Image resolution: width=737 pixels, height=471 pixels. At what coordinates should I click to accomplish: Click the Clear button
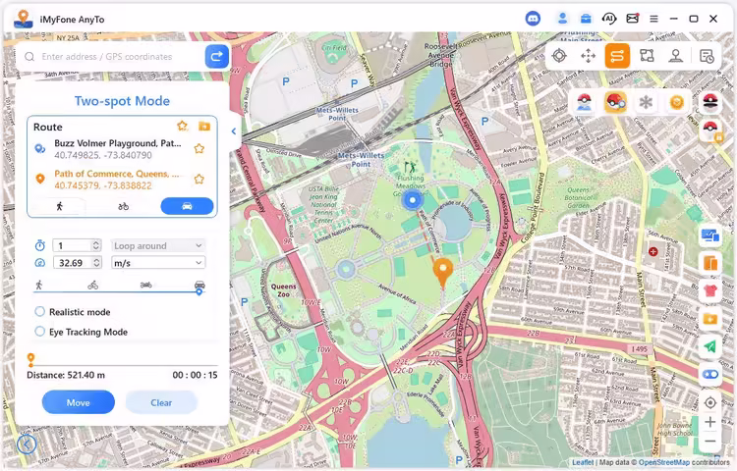(x=161, y=402)
